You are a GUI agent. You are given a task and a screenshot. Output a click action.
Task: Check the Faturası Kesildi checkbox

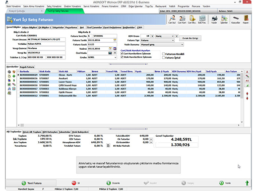163,54
